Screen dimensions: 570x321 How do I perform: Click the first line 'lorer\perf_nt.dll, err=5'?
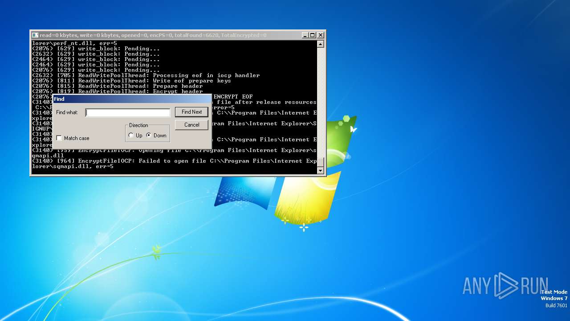[x=75, y=43]
